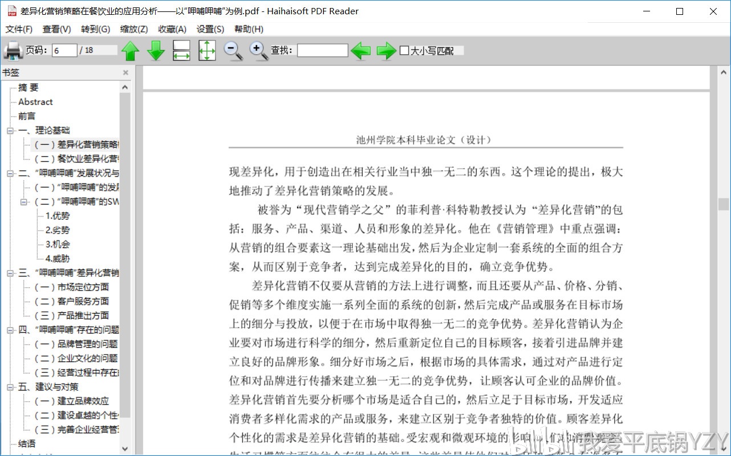Collapse the 三、"呷哺呷哺"差异化营销 tree node
Image resolution: width=731 pixels, height=456 pixels.
coord(10,273)
